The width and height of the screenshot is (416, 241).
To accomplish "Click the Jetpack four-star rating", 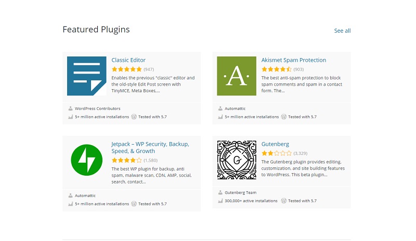I will pos(127,160).
